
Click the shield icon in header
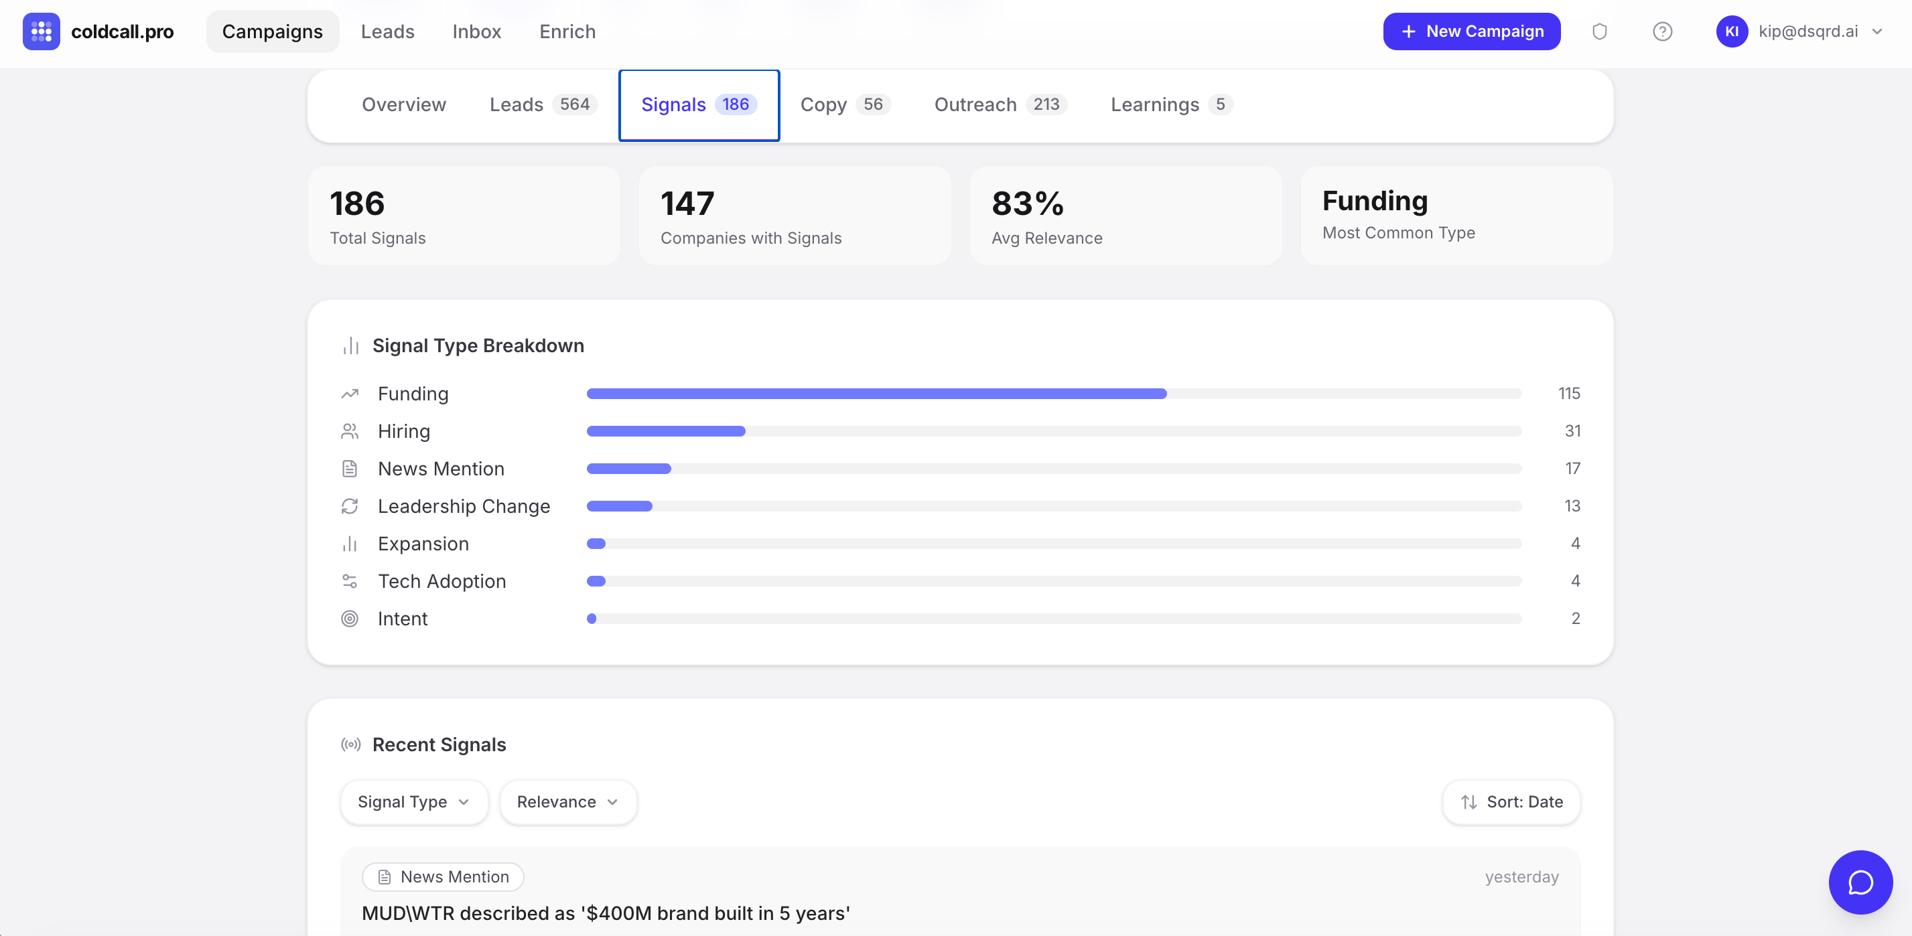click(x=1598, y=31)
